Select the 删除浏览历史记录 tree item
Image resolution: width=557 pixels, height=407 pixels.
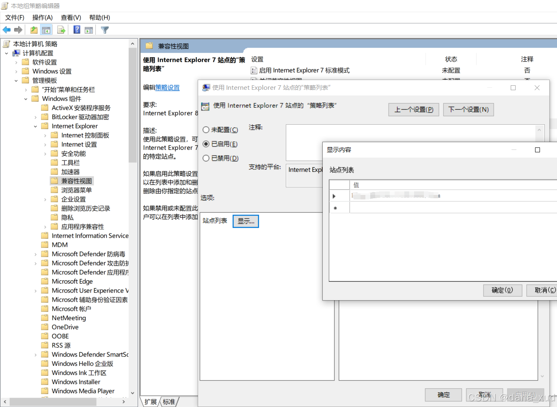pos(86,208)
